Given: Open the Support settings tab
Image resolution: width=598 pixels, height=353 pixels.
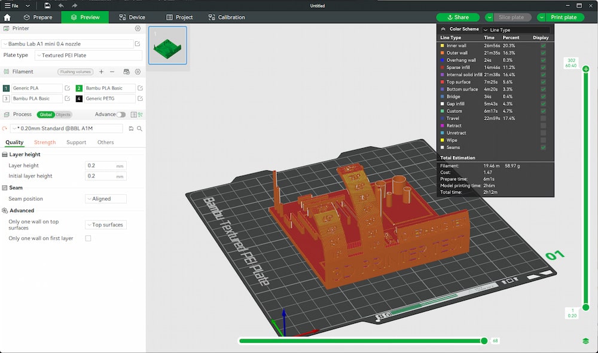Looking at the screenshot, I should 77,142.
